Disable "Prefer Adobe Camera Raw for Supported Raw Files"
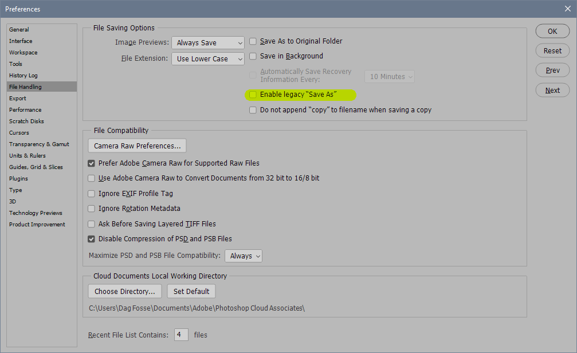577x353 pixels. pyautogui.click(x=91, y=163)
